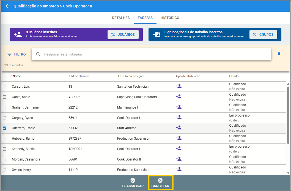Click the Pesquisar esta listagem search field
The image size is (291, 191).
tap(151, 54)
